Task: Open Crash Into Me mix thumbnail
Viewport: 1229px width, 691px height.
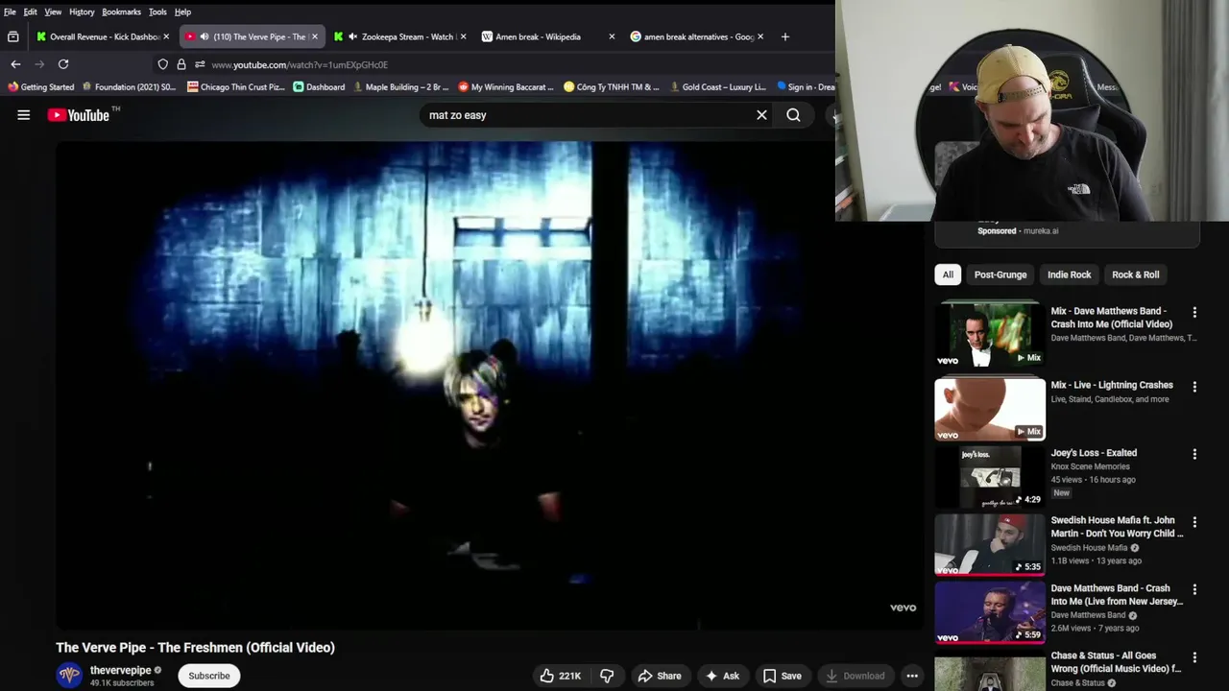Action: point(990,335)
